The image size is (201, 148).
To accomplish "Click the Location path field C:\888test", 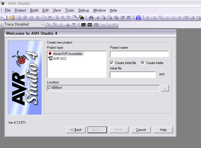I will click(103, 88).
